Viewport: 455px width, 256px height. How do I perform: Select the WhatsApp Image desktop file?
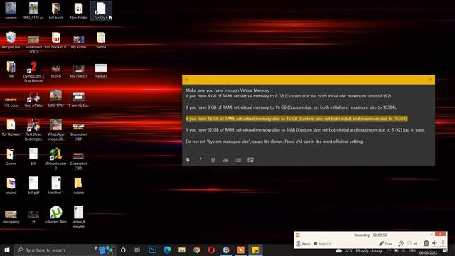55,129
